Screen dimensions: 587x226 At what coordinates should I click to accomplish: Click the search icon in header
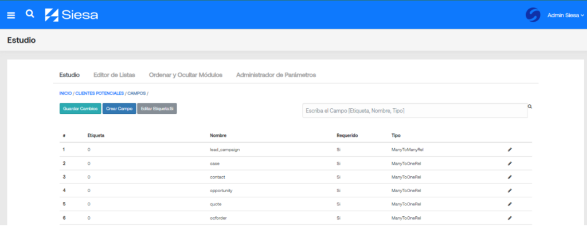click(x=30, y=14)
